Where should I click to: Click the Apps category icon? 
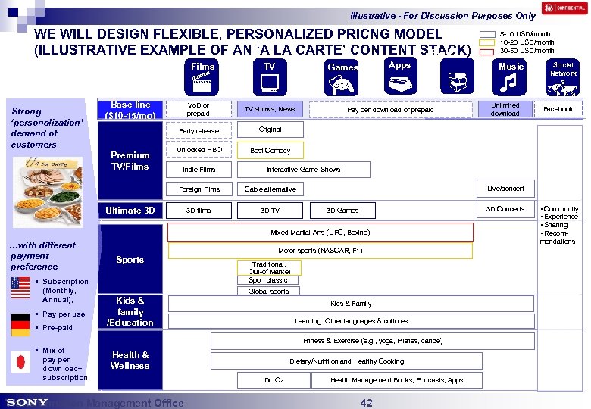click(x=401, y=76)
